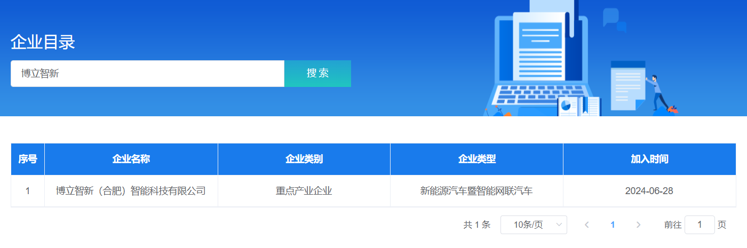Select page 1 in pagination
Screen dimensions: 747x248
pyautogui.click(x=613, y=225)
